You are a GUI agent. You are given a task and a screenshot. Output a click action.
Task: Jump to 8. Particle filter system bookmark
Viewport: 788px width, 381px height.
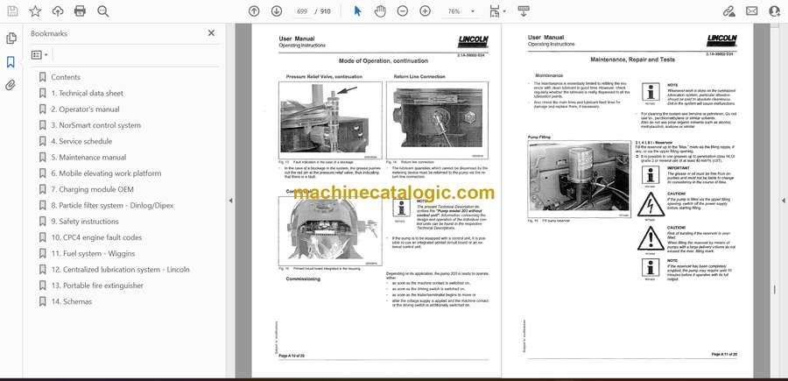[112, 206]
